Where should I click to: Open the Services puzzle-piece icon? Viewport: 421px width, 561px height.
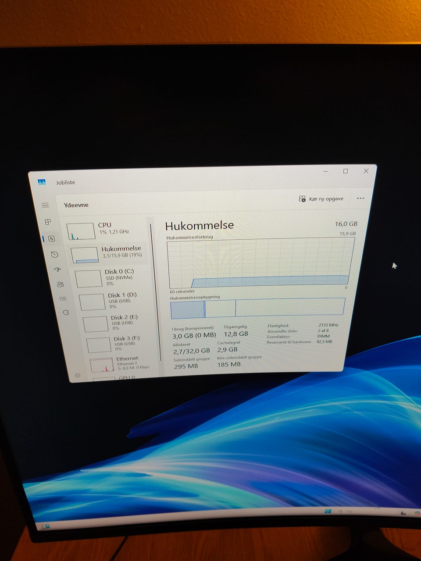coord(66,312)
